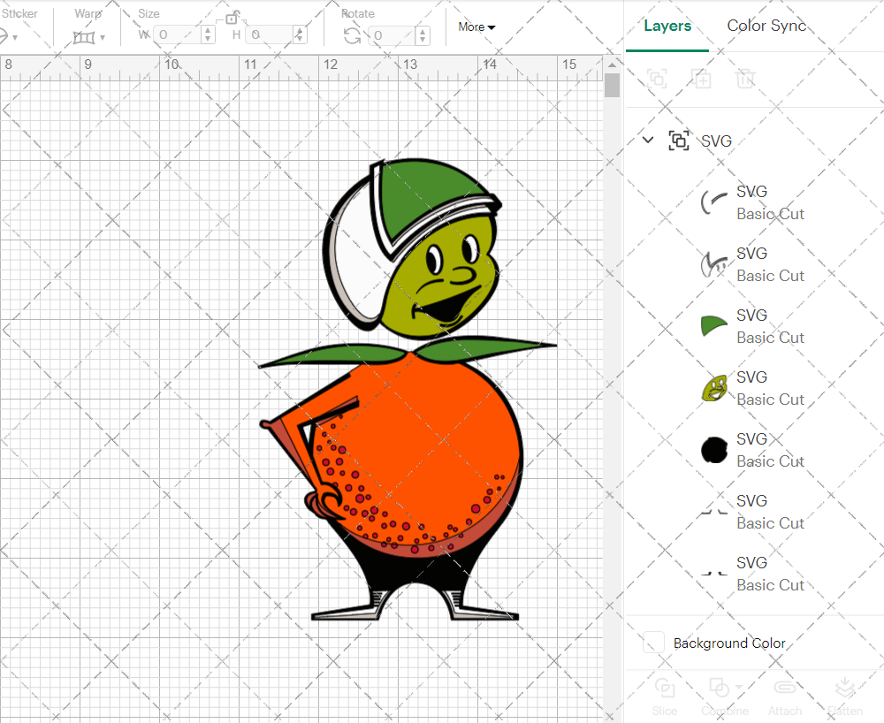
Task: Click the Warp dropdown arrow
Action: pos(104,35)
